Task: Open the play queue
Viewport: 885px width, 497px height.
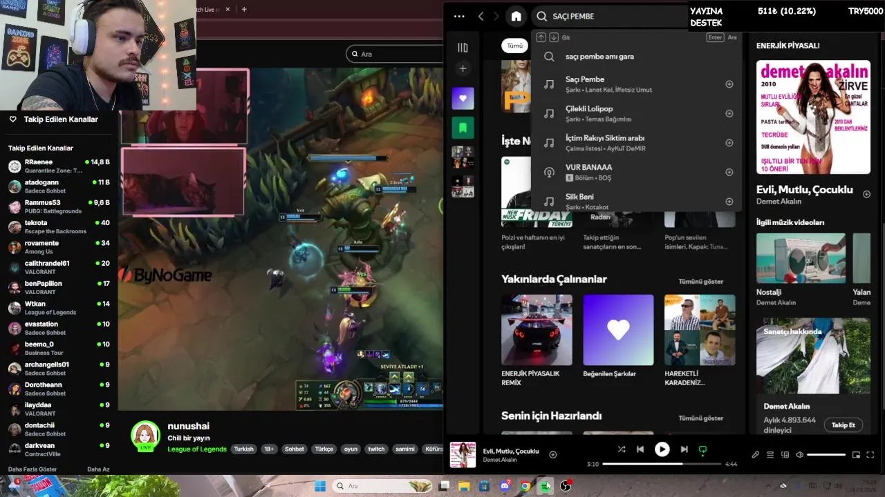Action: pos(770,455)
